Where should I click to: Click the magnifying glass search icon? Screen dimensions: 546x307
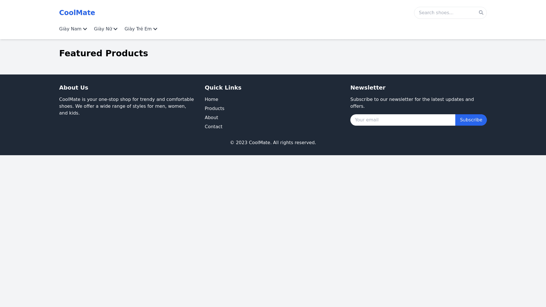(481, 13)
